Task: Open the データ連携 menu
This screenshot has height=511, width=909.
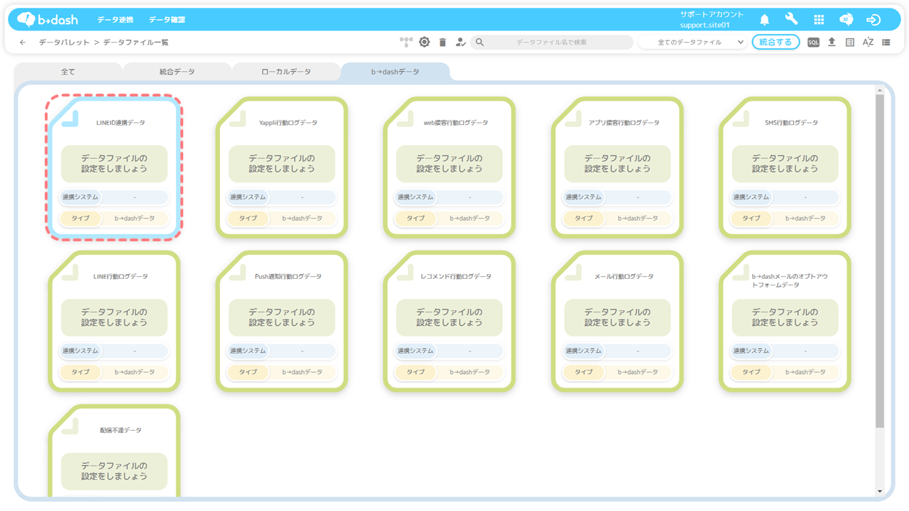Action: (x=115, y=20)
